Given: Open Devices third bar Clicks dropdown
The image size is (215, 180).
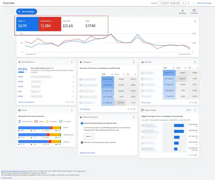Looking at the screenshot, I should [x=66, y=142].
